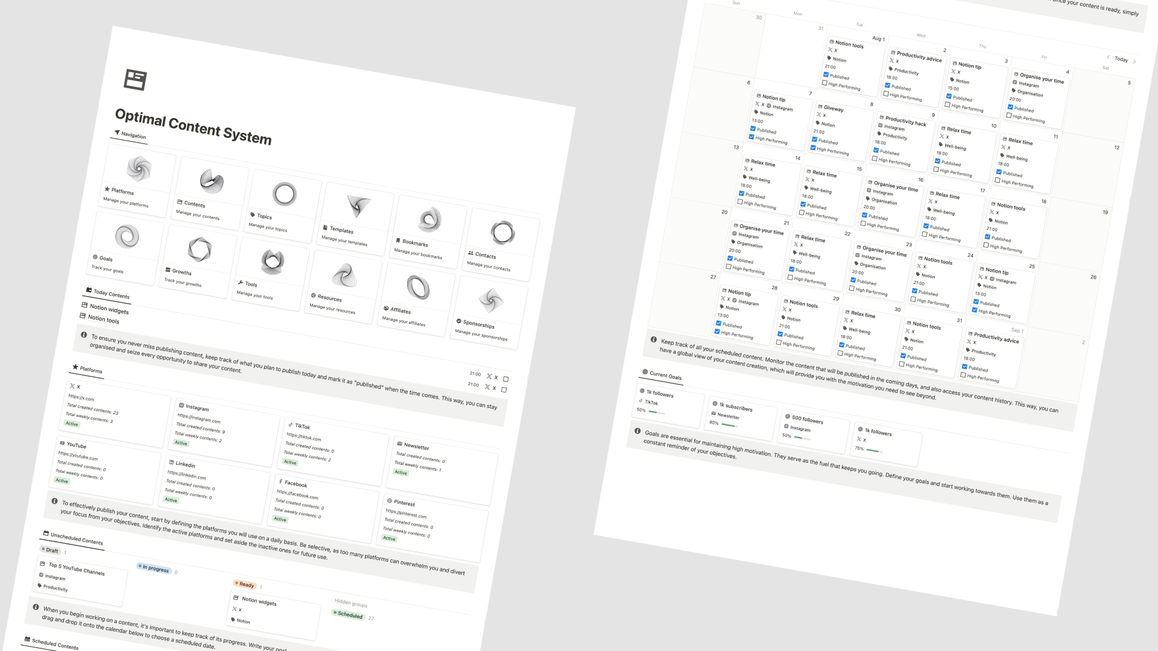The height and width of the screenshot is (651, 1158).
Task: Uncheck Published on Aug 4 Organise your time card
Action: (x=1010, y=107)
